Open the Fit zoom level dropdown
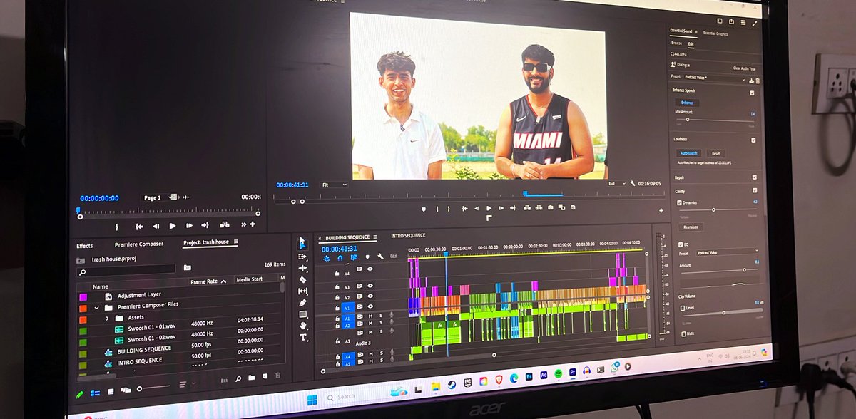 333,185
